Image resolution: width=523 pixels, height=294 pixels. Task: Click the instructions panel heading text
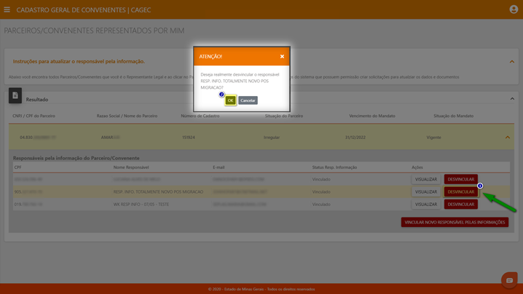(79, 62)
